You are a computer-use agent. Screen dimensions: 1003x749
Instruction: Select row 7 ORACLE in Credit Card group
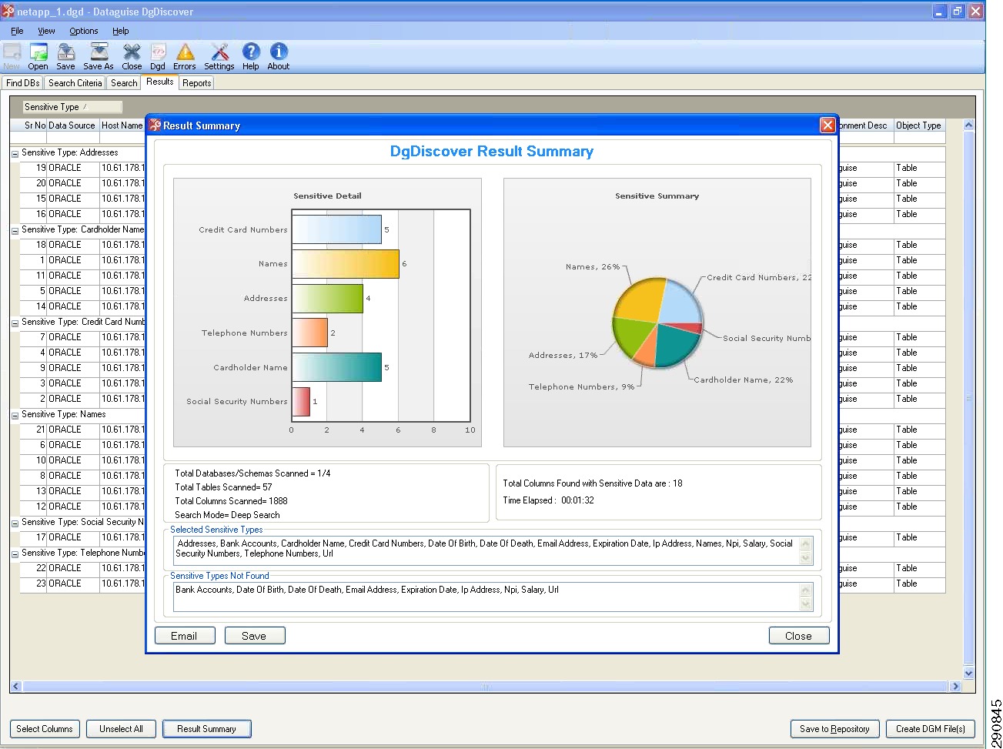coord(82,337)
